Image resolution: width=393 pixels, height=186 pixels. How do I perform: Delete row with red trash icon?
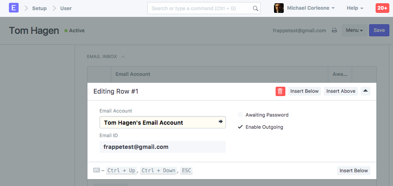point(280,91)
